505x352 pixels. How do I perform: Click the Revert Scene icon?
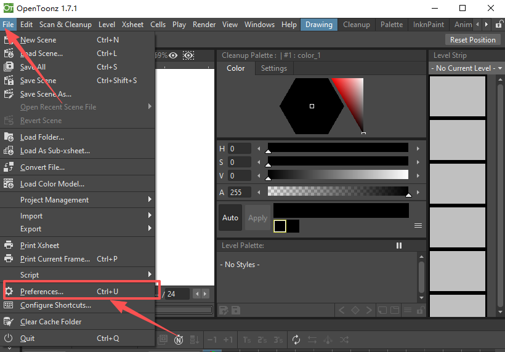9,121
